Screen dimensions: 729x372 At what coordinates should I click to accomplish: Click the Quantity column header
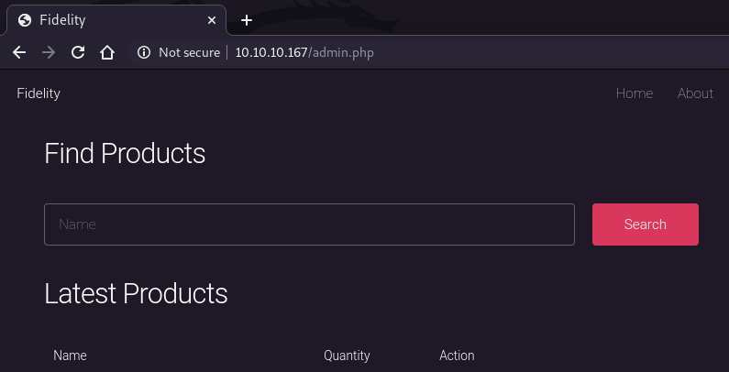click(347, 356)
